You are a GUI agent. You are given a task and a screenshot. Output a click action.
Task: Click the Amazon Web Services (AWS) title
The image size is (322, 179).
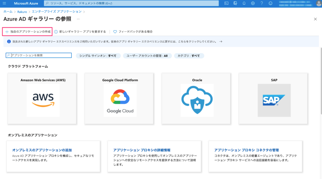click(x=43, y=80)
